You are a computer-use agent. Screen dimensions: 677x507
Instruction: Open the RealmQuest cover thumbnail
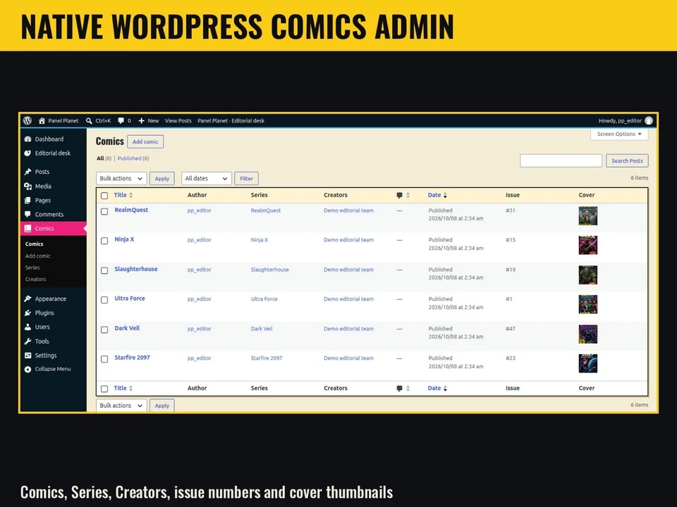pos(587,215)
